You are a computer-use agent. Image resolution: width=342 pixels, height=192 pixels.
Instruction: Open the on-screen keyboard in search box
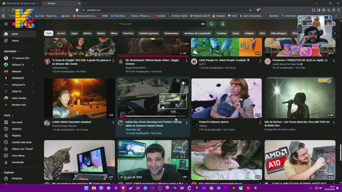203,24
